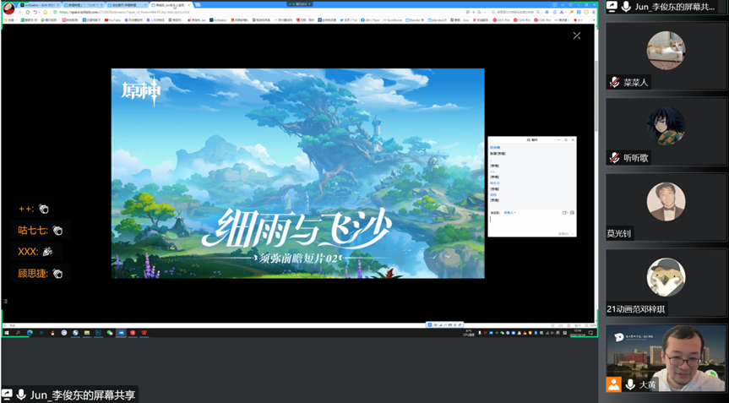Viewport: 729px width, 403px height.
Task: Click the ++ danmaku comment
Action: point(34,210)
